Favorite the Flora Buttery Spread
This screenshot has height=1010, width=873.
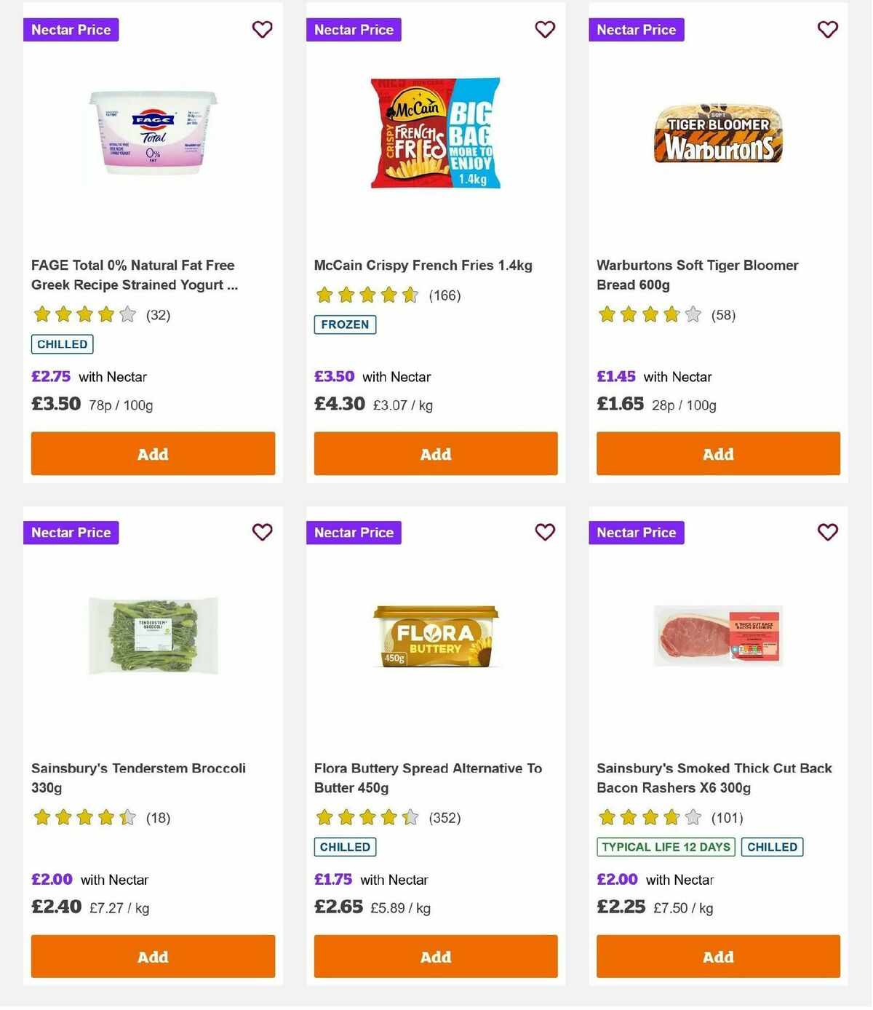[545, 533]
